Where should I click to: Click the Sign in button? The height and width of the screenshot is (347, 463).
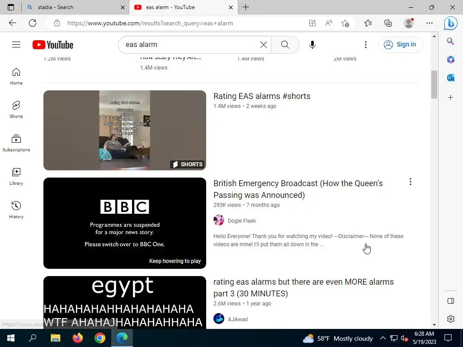(x=400, y=45)
